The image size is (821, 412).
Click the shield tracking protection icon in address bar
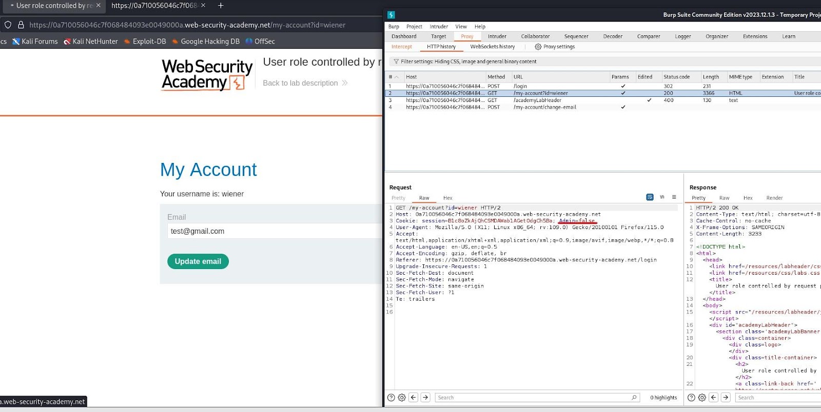(x=8, y=25)
